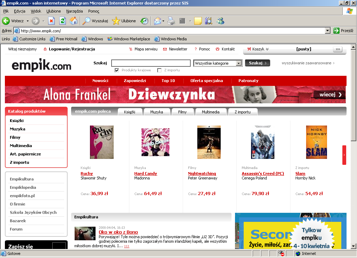Click the red carousel next arrow
The image size is (357, 258).
pos(344,155)
